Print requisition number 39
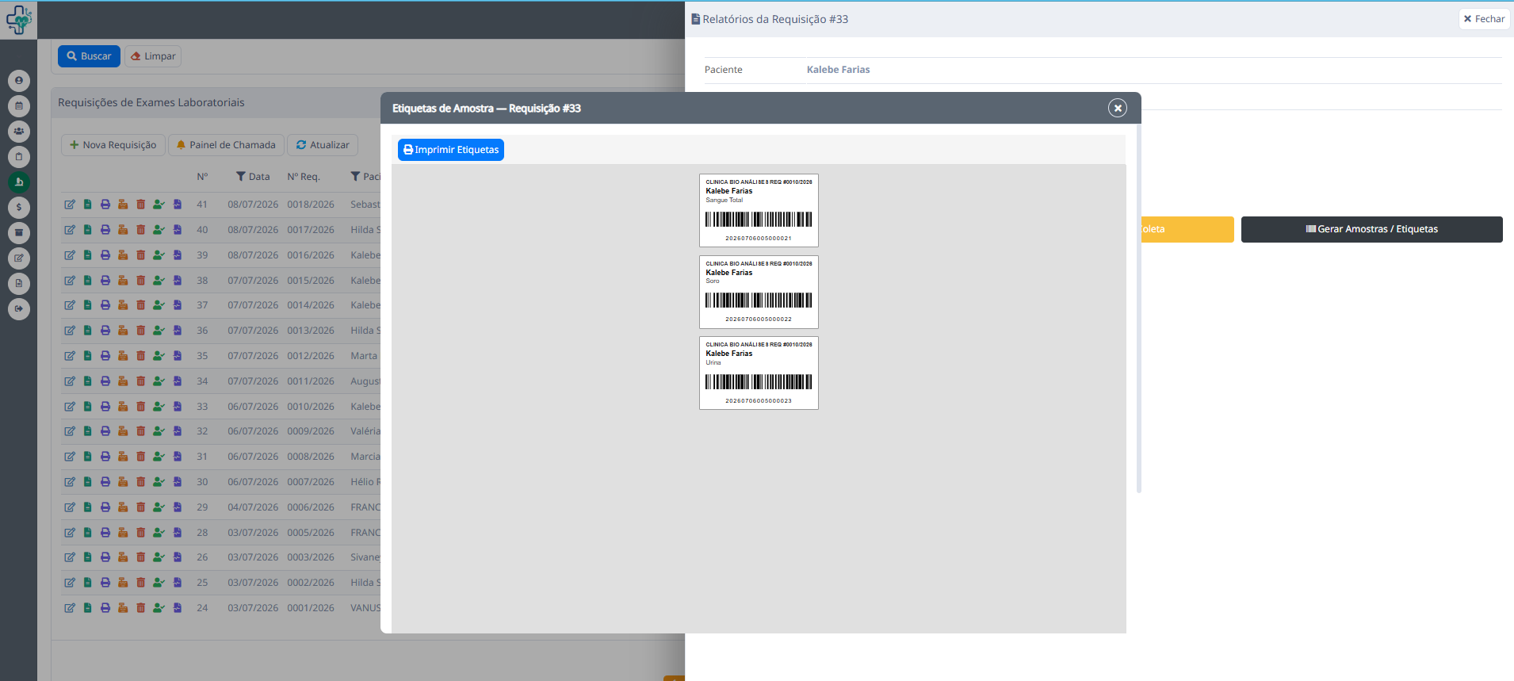 point(105,255)
